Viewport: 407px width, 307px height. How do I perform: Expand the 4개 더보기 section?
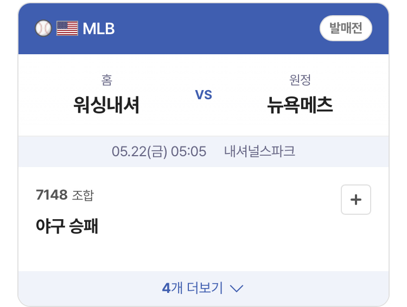coord(203,289)
